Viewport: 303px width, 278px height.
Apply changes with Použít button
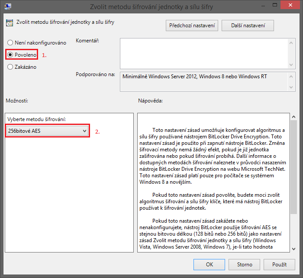279,265
